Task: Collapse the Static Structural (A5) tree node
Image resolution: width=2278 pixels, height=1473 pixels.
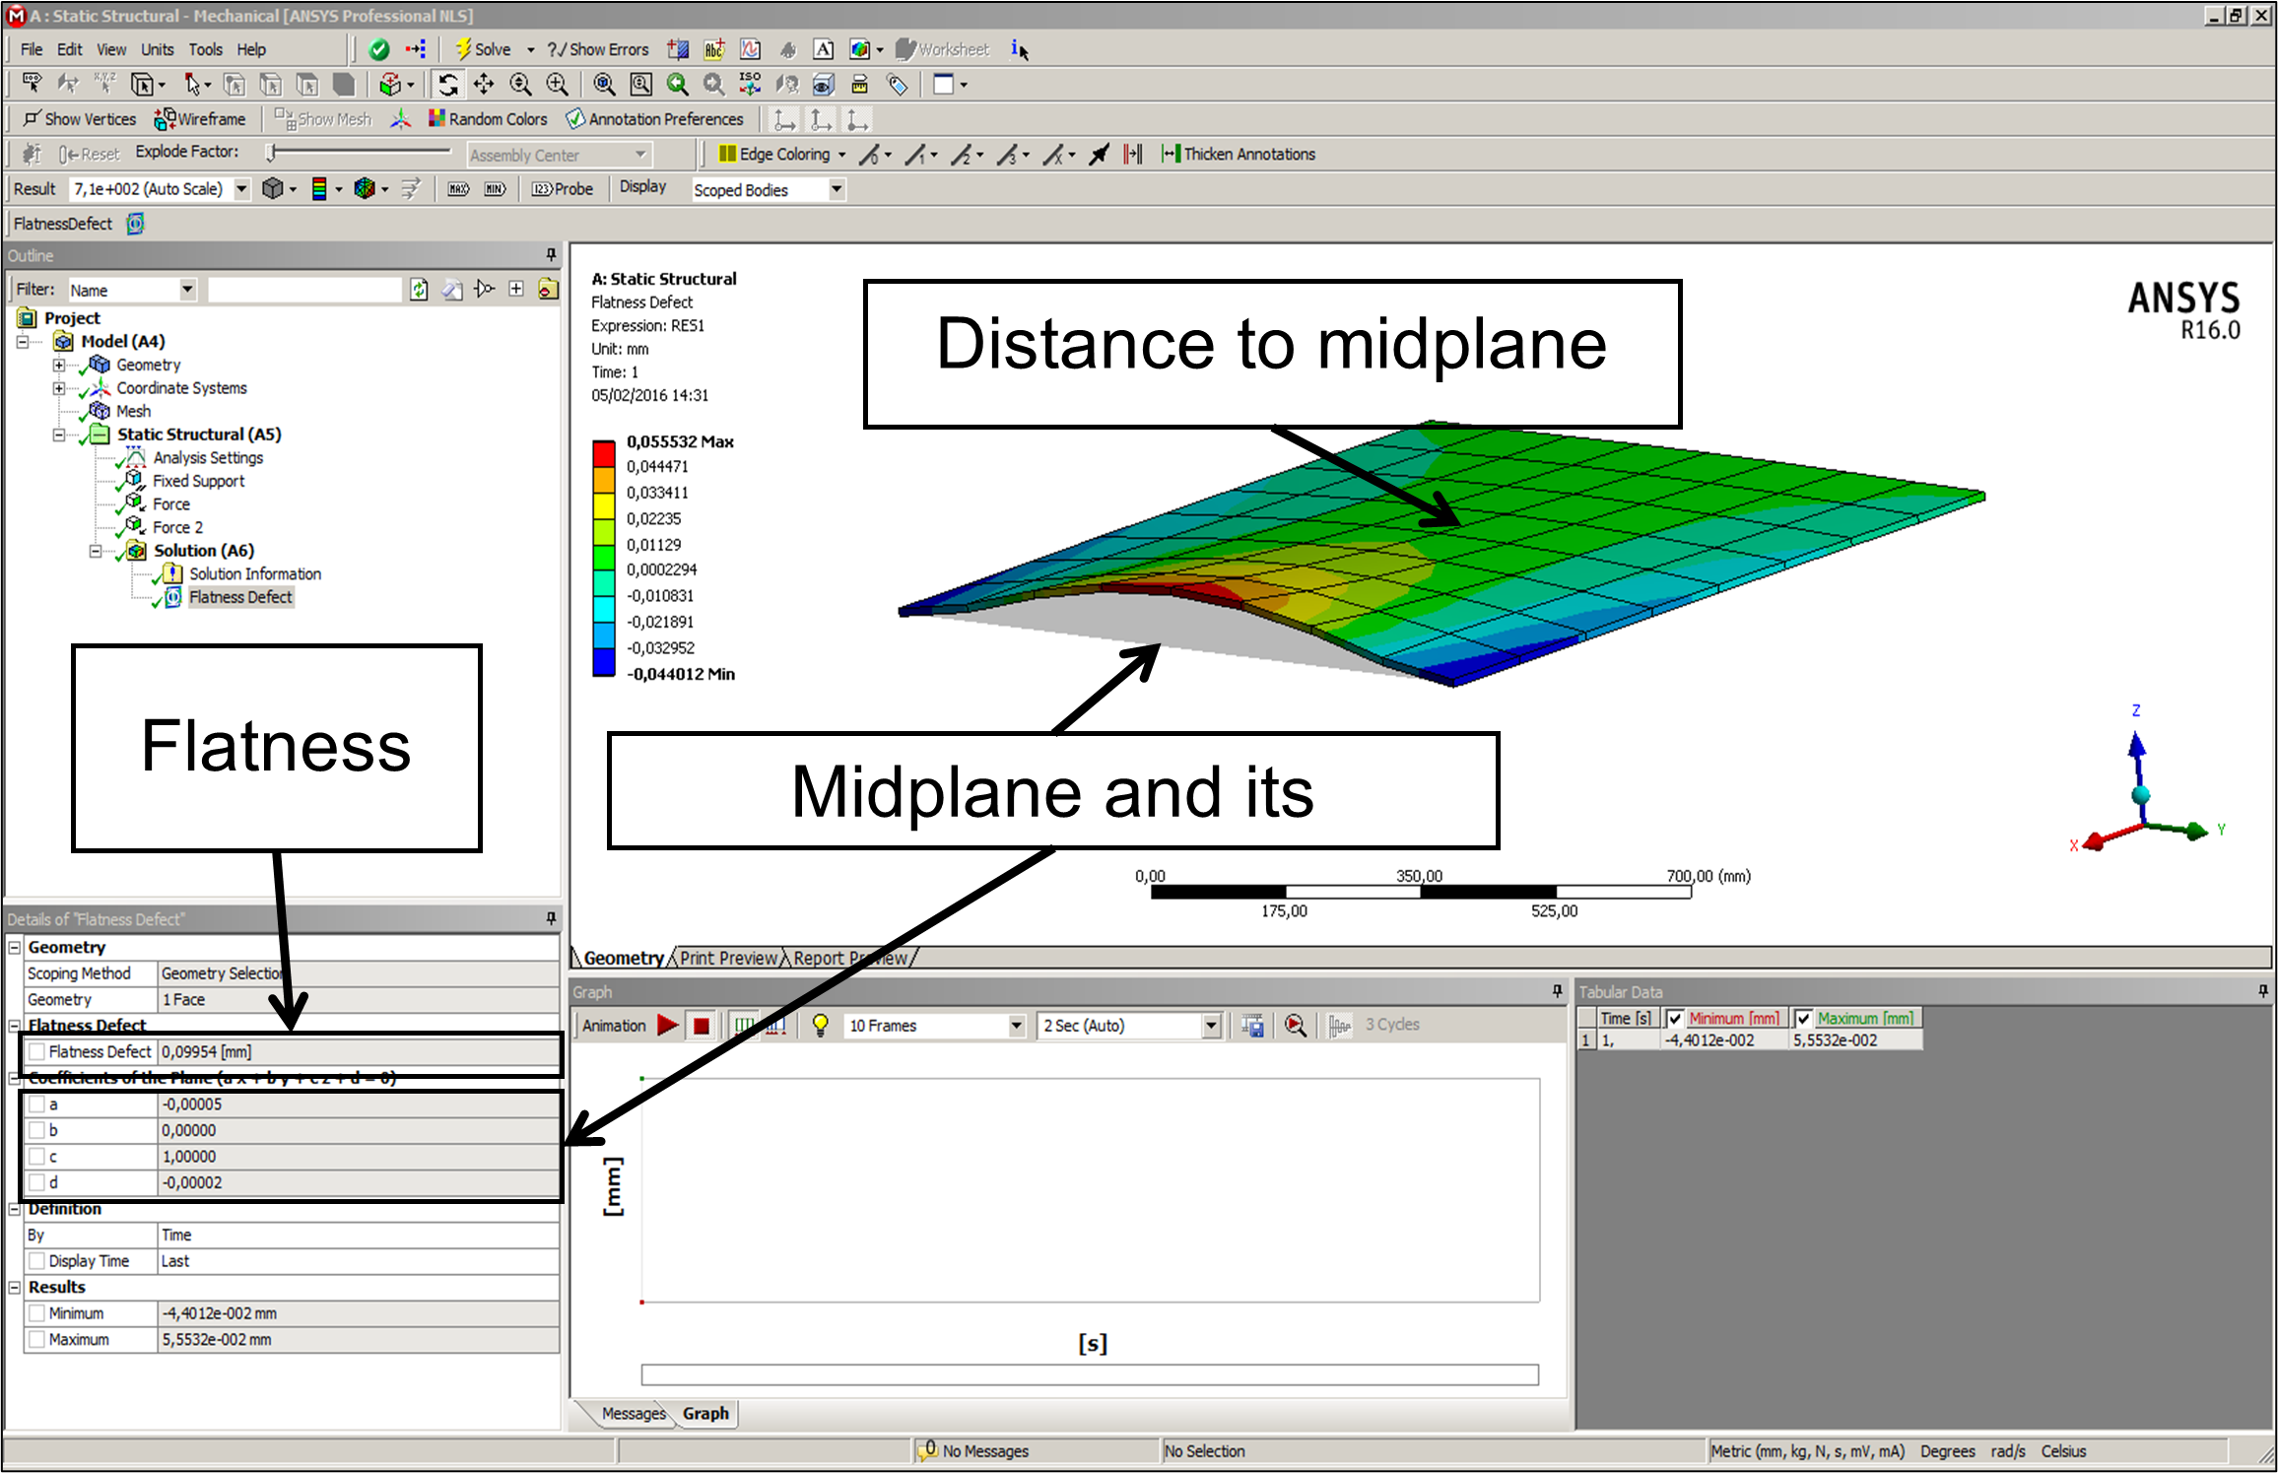Action: point(59,435)
